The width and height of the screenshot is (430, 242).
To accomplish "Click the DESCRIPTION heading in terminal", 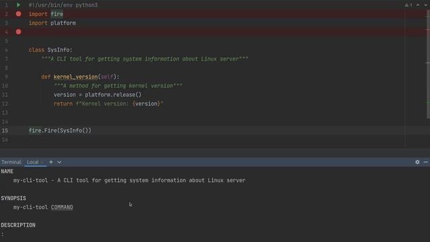I will 18,225.
